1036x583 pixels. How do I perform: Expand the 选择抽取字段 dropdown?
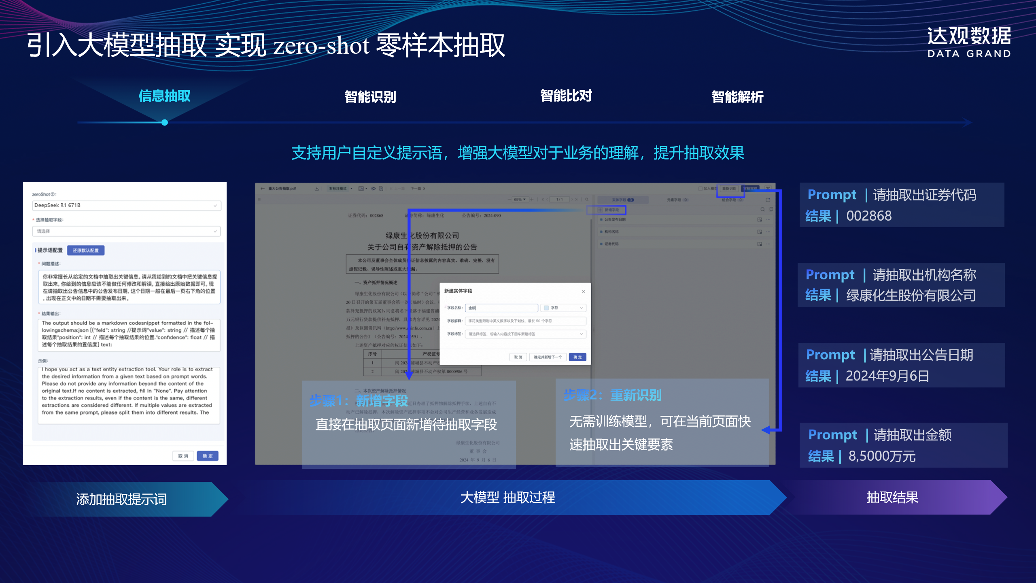[x=126, y=231]
